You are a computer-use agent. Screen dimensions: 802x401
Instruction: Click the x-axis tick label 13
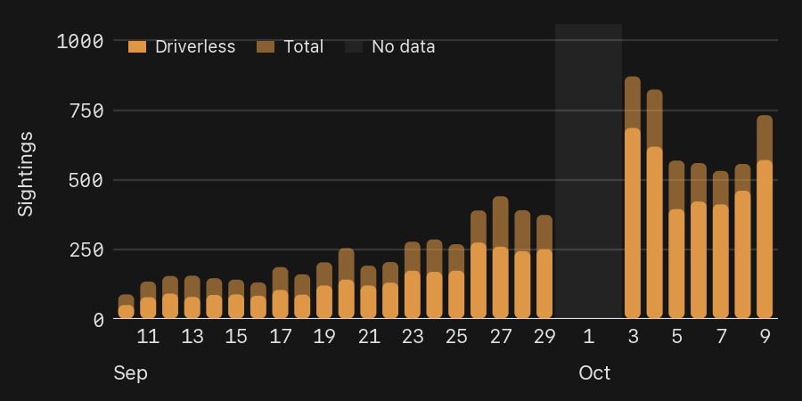tap(192, 337)
